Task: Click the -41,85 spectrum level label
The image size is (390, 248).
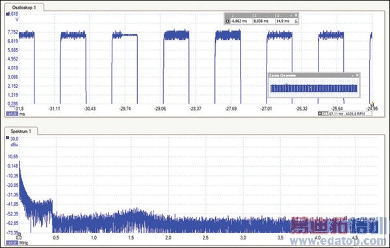Action: 12,204
